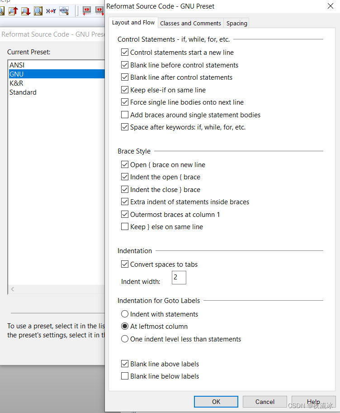Click the search forward (red down arrow) icon

pos(25,10)
